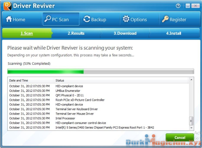Screen dimensions: 202x148
Task: Select step 2.Results
Action: point(76,33)
